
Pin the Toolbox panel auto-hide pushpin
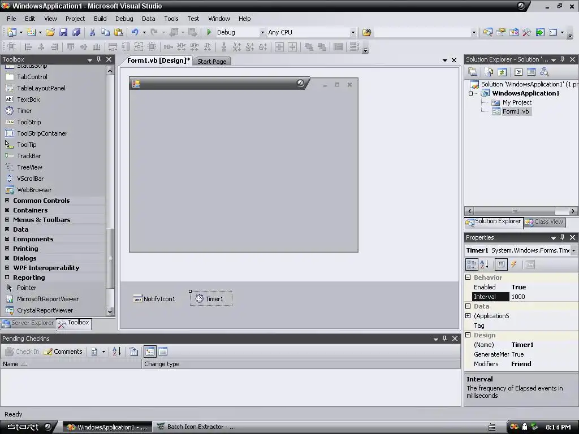click(x=98, y=59)
